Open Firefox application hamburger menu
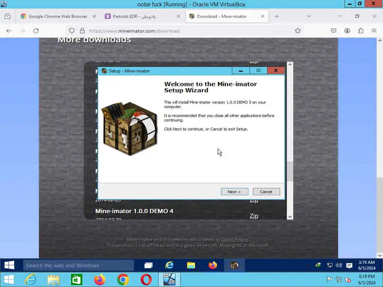The image size is (383, 287). (x=374, y=31)
